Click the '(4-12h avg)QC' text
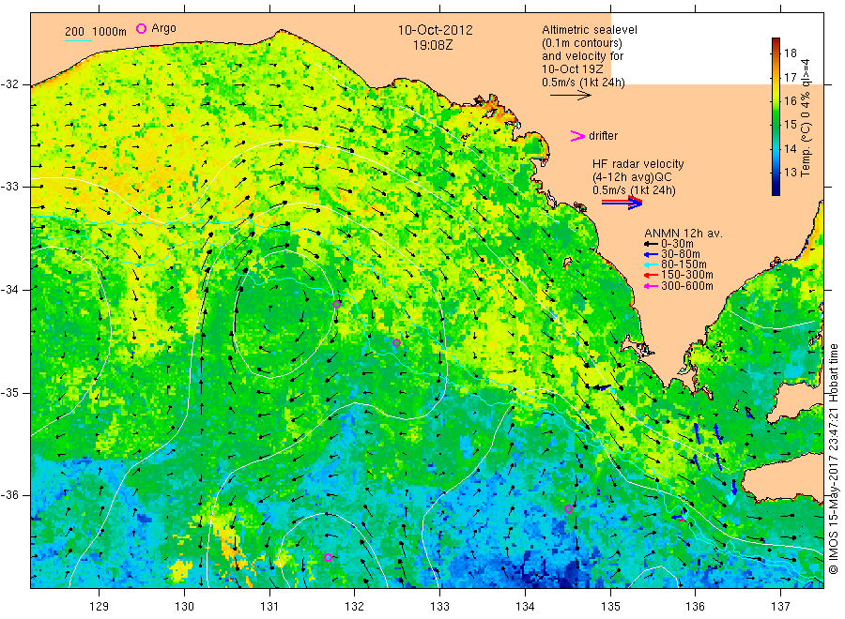 pos(632,177)
